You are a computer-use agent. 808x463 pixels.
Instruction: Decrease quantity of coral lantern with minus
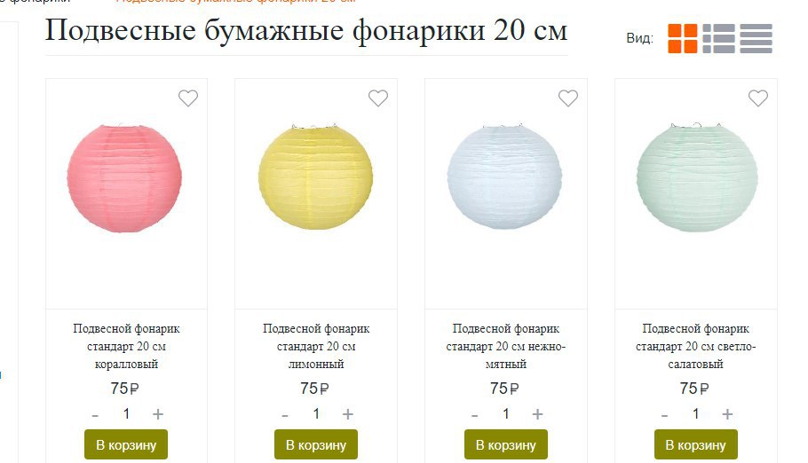(x=95, y=415)
